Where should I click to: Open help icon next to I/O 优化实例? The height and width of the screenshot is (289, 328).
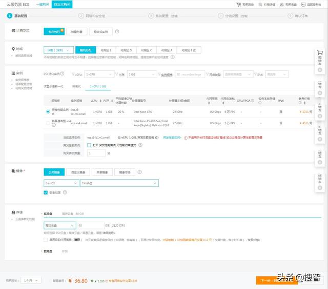(62, 74)
